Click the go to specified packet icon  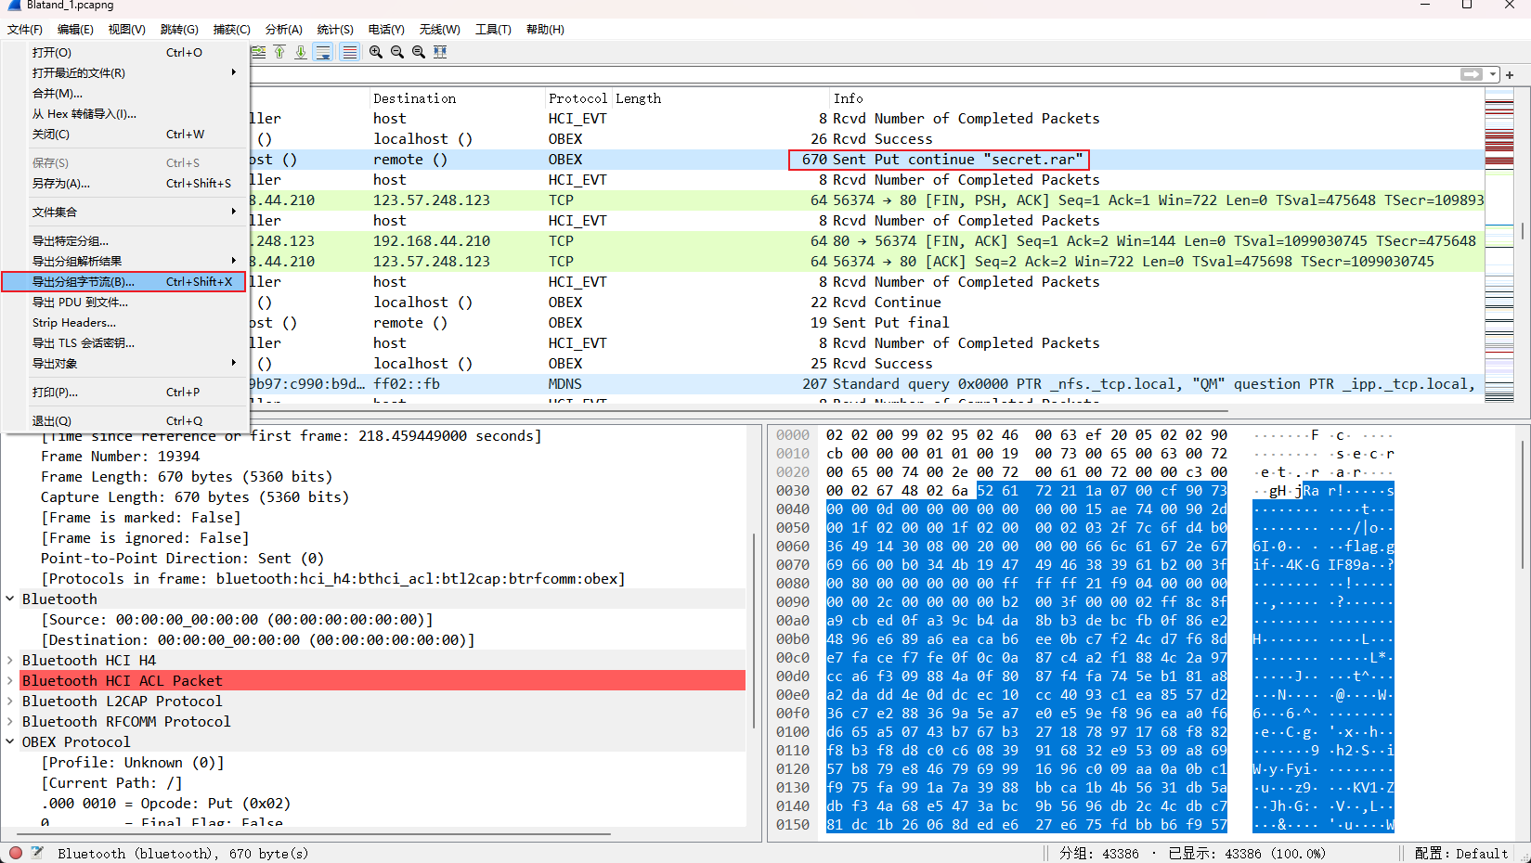point(259,52)
